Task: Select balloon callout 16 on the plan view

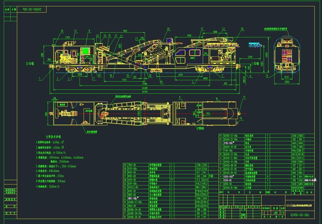Action: click(217, 98)
